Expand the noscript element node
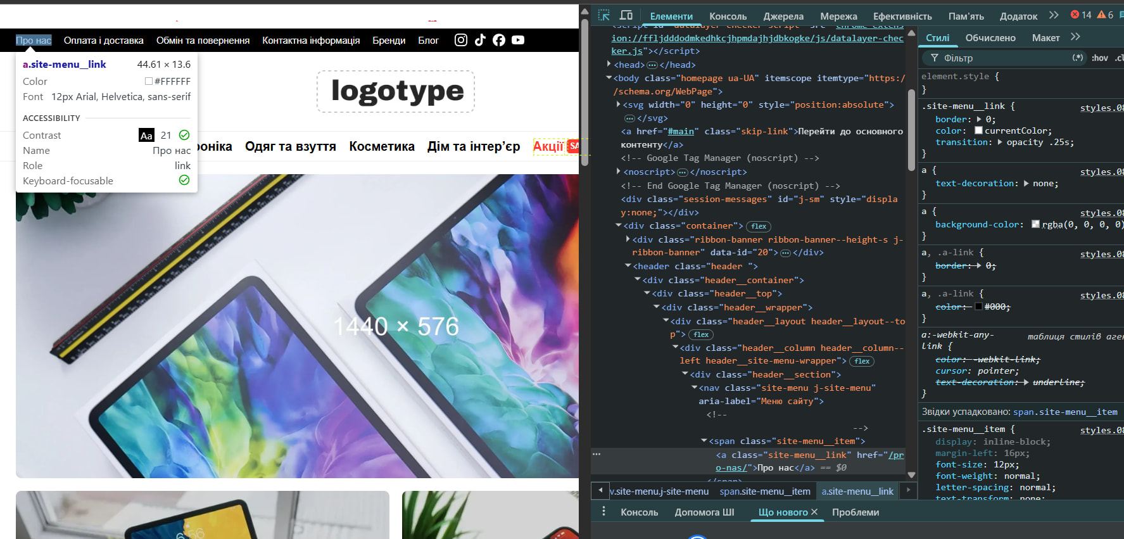This screenshot has width=1124, height=539. point(619,171)
